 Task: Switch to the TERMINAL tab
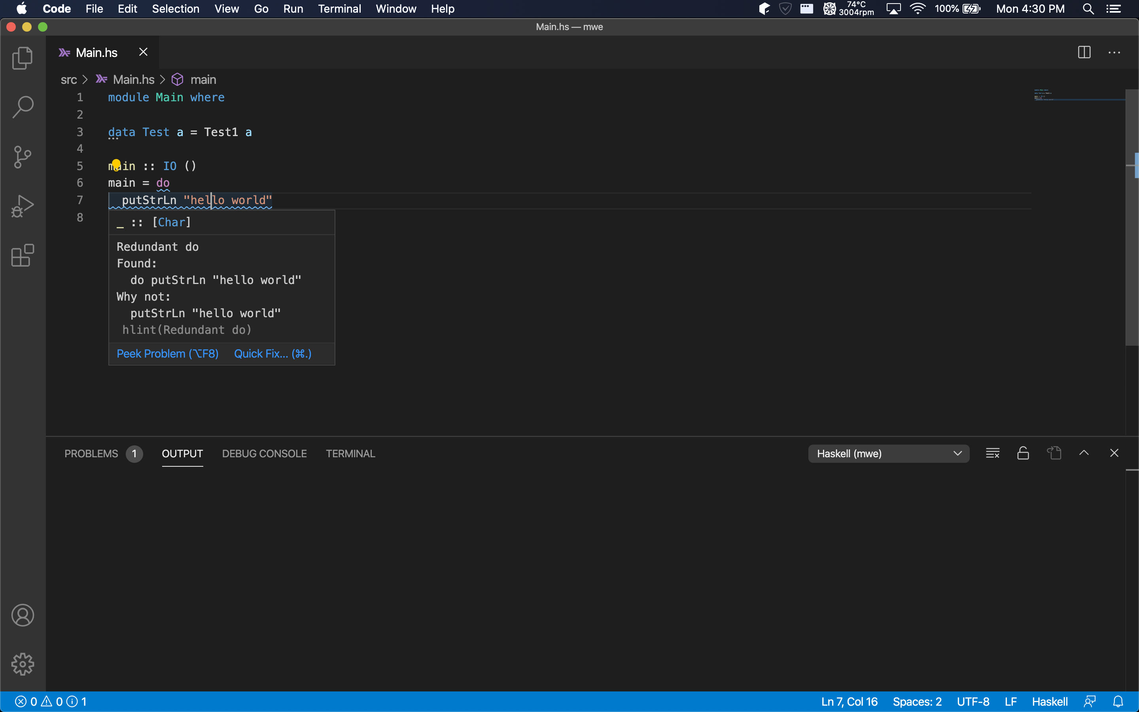pyautogui.click(x=350, y=453)
